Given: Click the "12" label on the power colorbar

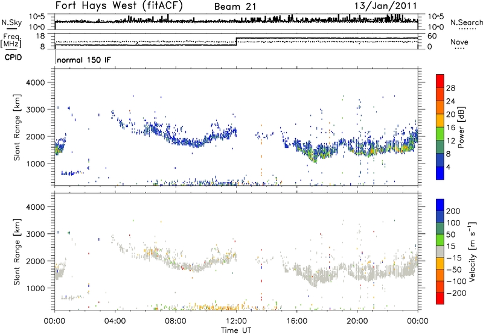Looking at the screenshot, I should [x=450, y=141].
